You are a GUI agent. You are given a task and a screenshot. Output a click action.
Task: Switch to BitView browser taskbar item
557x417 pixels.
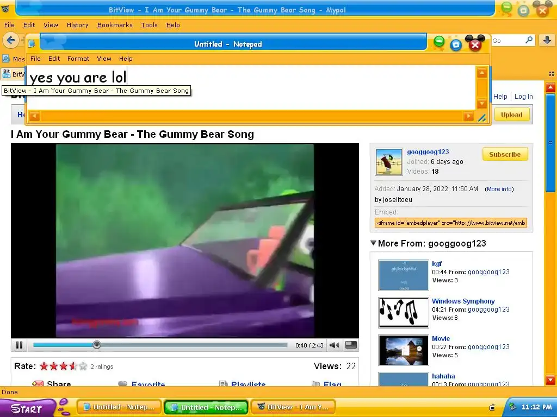click(294, 407)
